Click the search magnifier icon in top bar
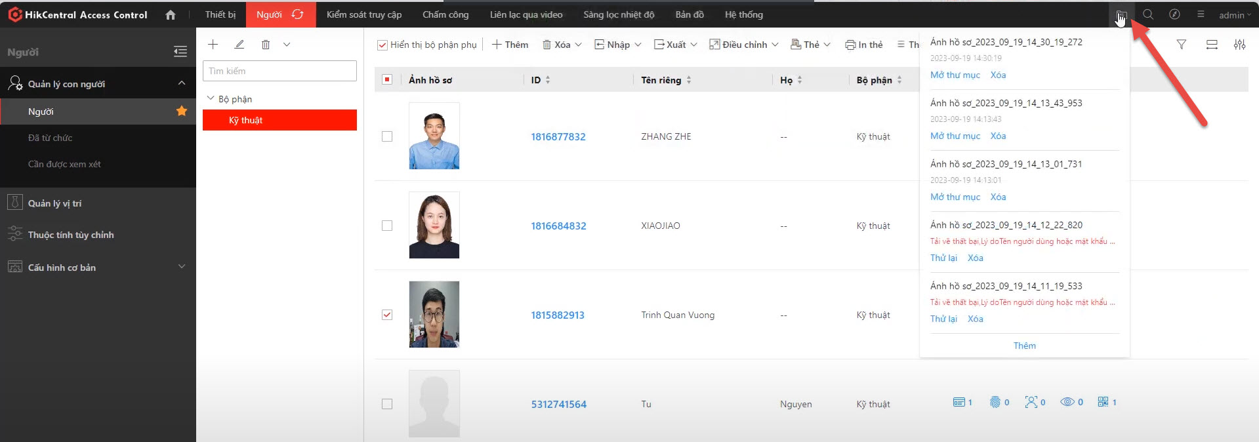 [1147, 14]
